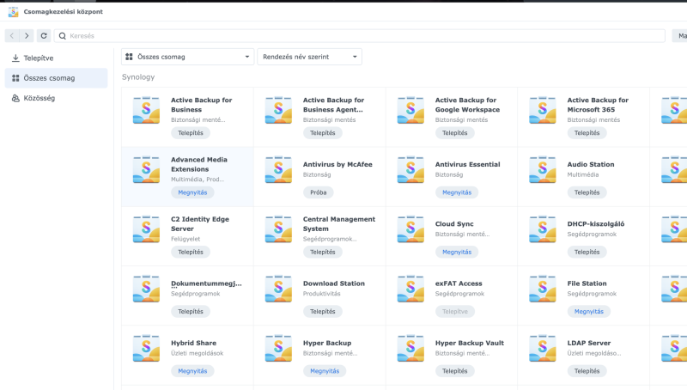Install Central Management System
The image size is (687, 390).
323,252
